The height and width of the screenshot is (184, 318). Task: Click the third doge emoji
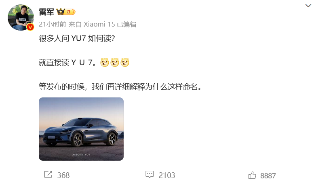click(x=125, y=62)
